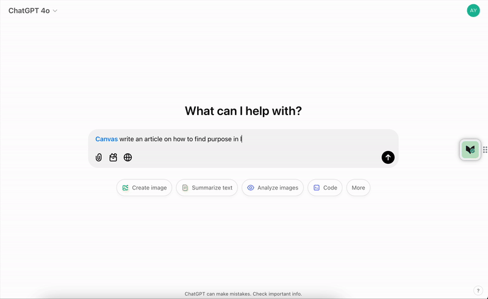Open the ChatGPT 4o model selector

pos(33,11)
